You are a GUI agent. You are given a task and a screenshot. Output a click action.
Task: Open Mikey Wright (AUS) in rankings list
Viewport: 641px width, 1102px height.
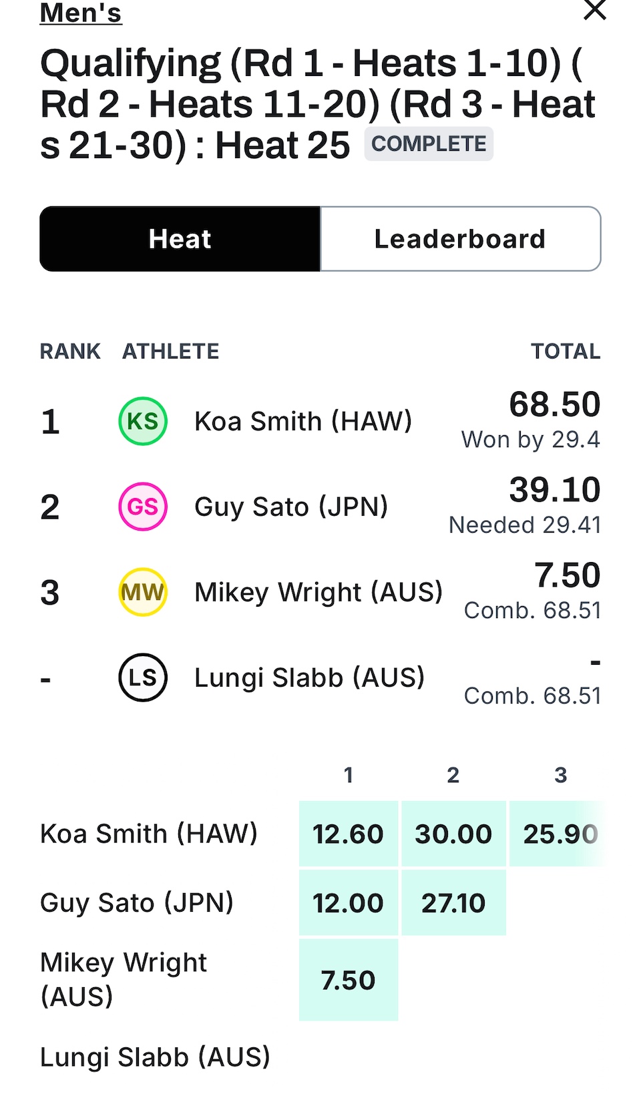click(318, 592)
